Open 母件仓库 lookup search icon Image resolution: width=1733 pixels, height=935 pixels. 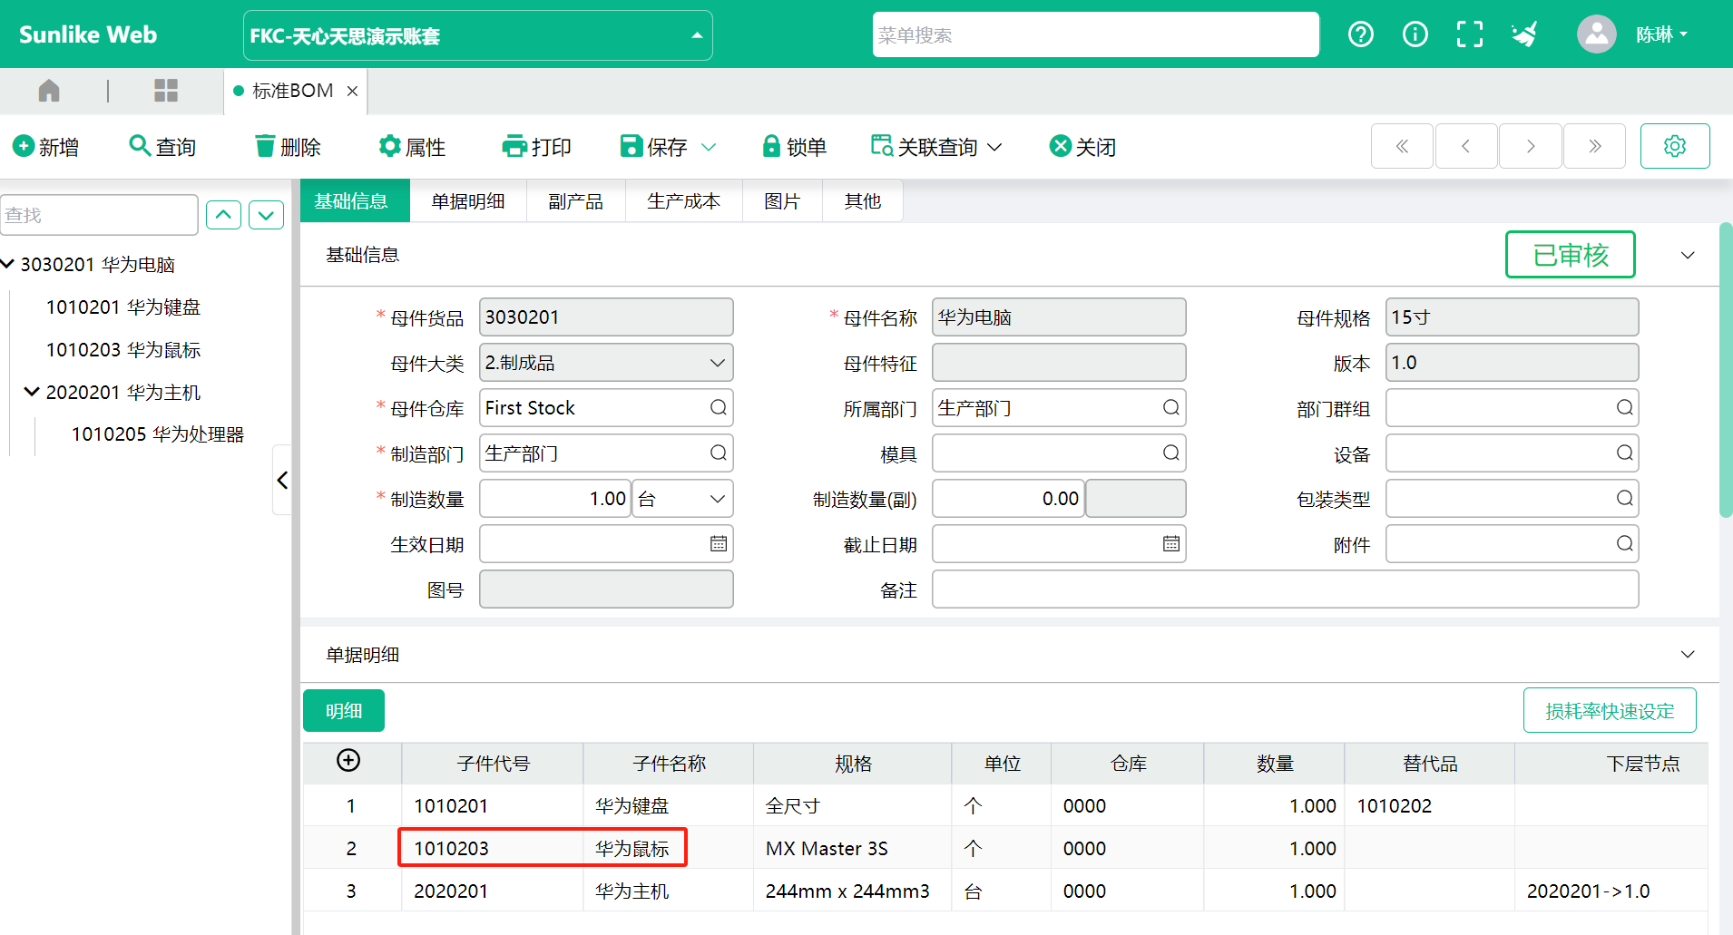pos(718,408)
